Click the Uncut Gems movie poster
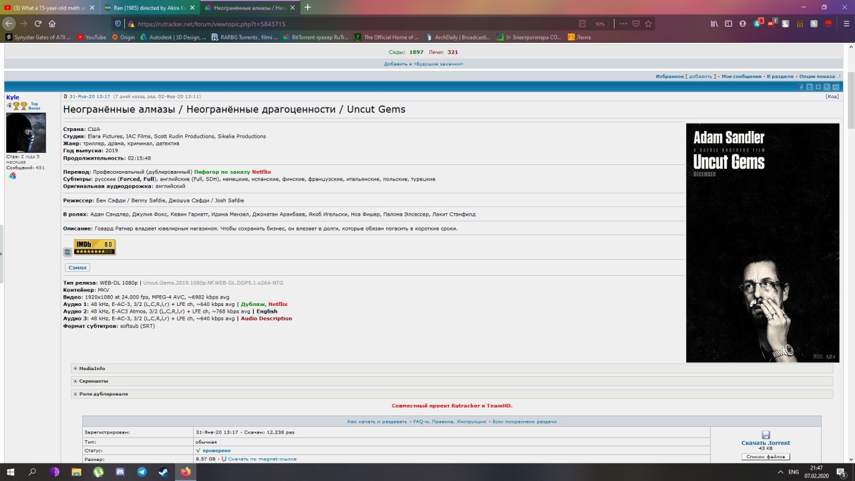The height and width of the screenshot is (481, 855). click(x=762, y=243)
